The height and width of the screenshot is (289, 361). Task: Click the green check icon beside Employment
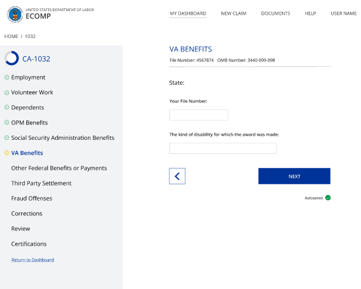[x=6, y=77]
